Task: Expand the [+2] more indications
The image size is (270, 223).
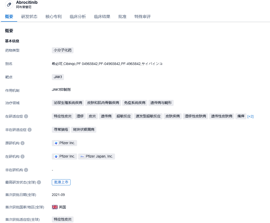Action: [250, 116]
